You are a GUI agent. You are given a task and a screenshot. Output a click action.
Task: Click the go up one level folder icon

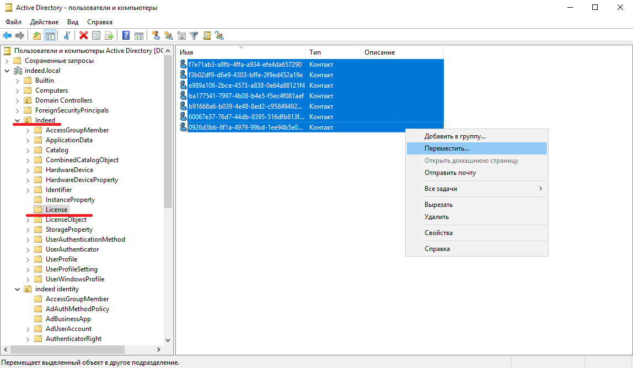pos(37,36)
